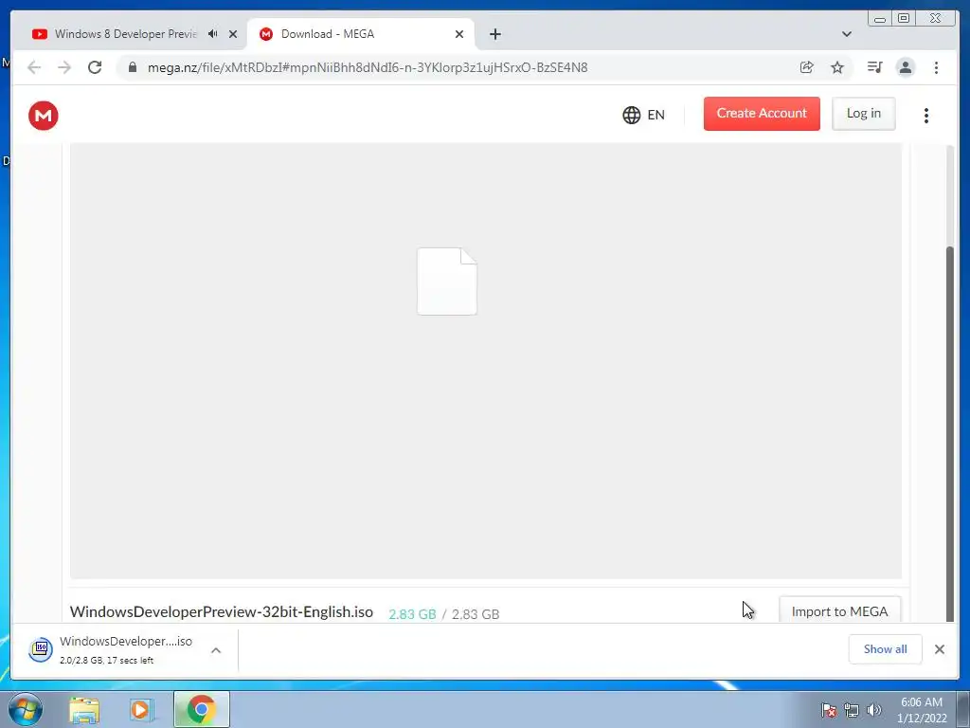
Task: Launch Windows Media Player from taskbar
Action: coord(142,710)
